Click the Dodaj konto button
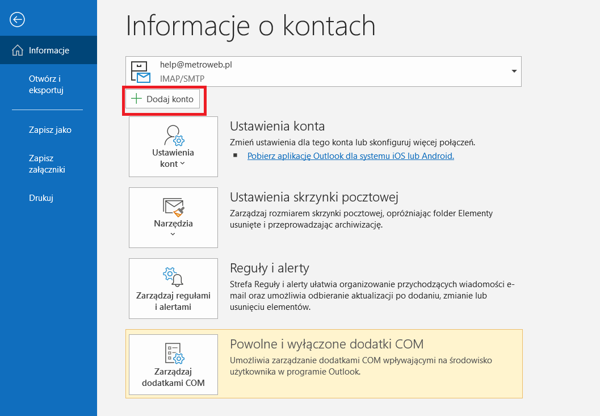This screenshot has height=416, width=600. (x=164, y=99)
